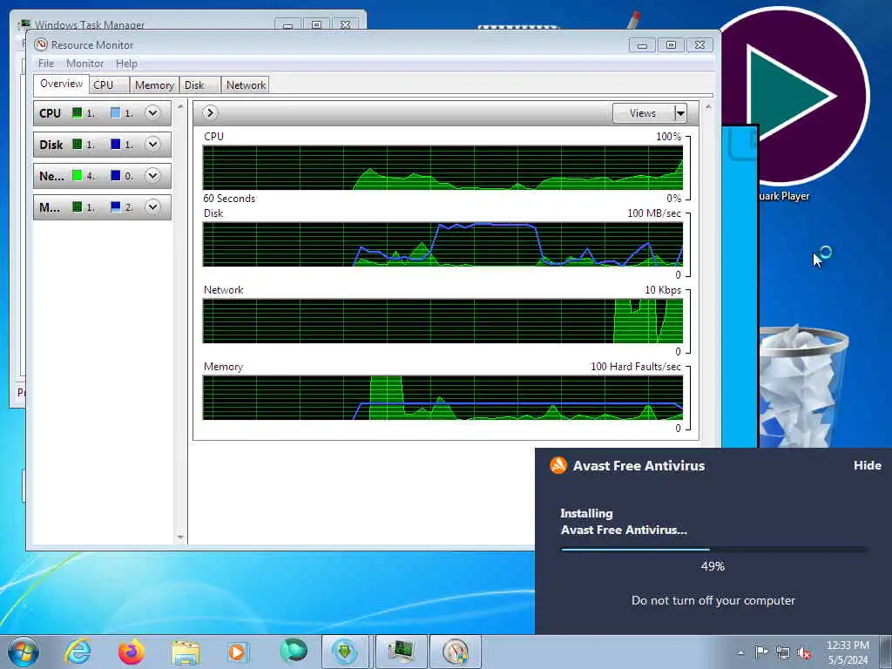Click the taskbar clock showing 12:33 PM

point(848,652)
